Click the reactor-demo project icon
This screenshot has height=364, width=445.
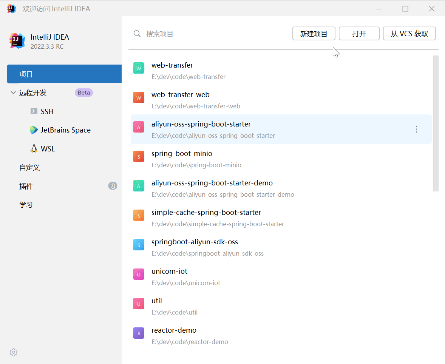click(x=139, y=333)
